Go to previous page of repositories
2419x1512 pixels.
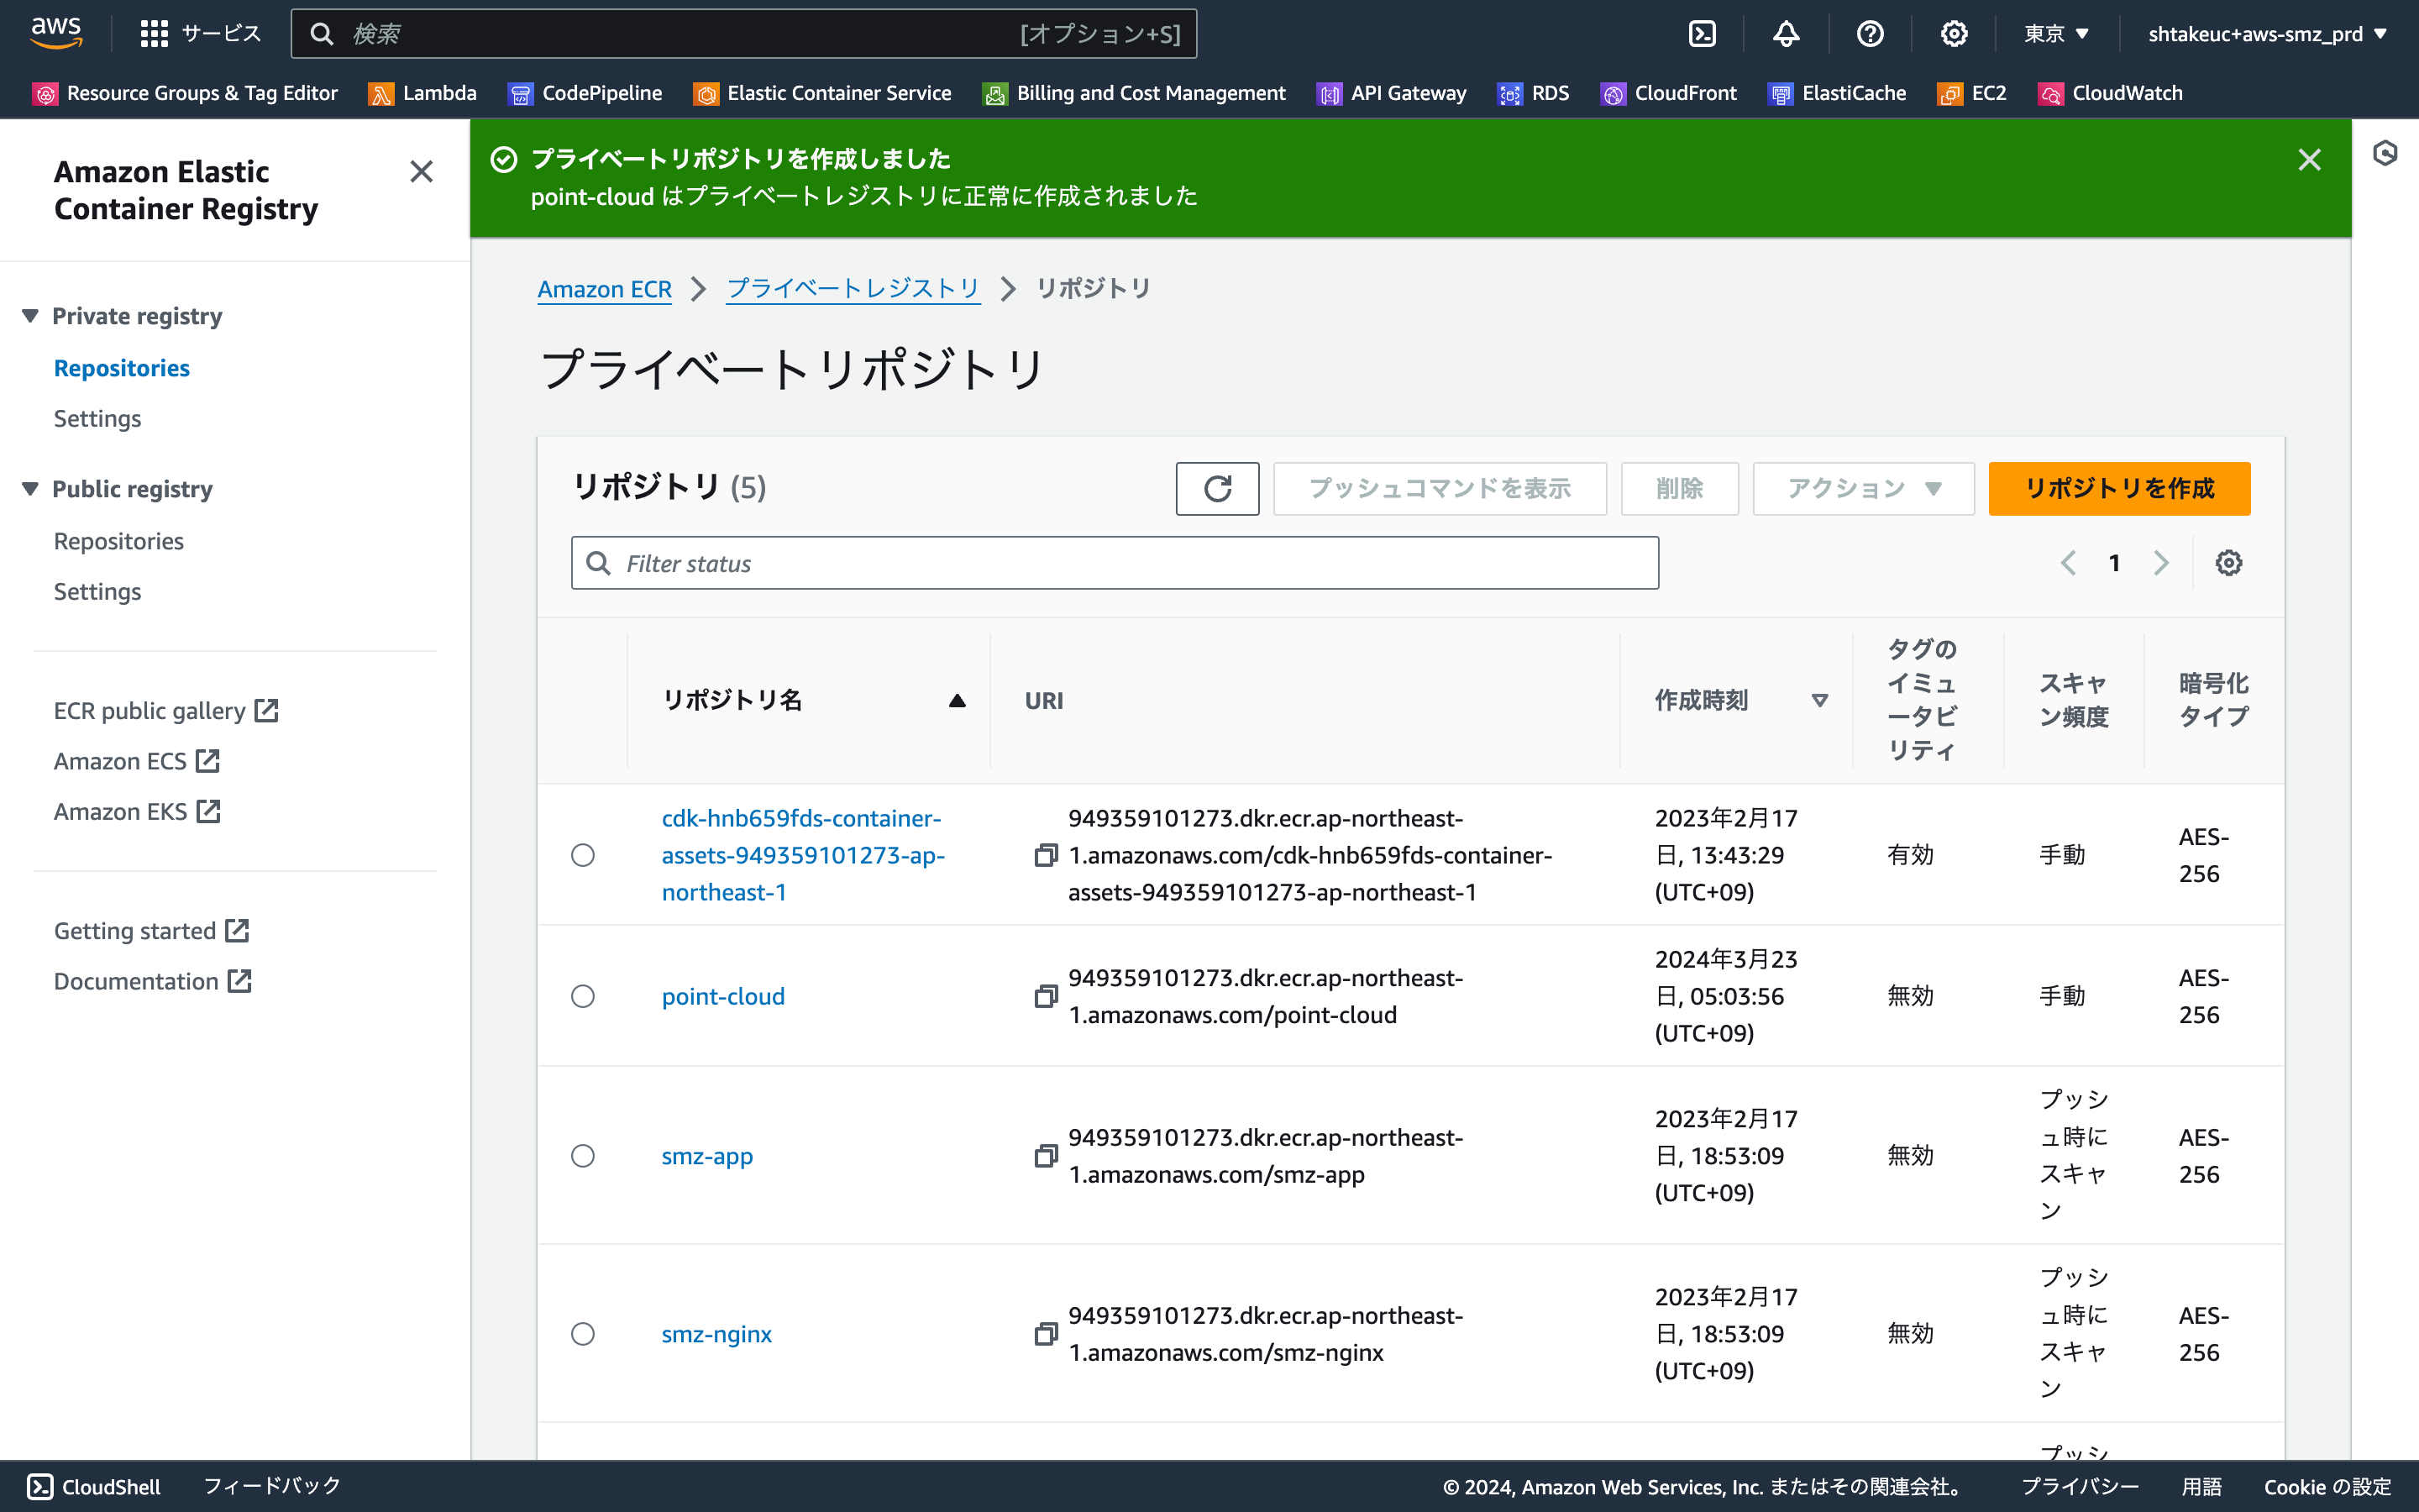2068,563
